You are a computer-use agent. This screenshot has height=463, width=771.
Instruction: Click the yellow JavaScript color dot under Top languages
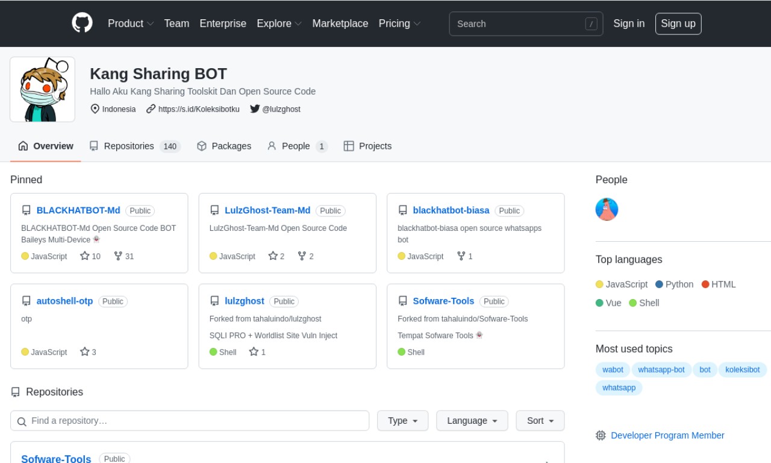click(599, 284)
